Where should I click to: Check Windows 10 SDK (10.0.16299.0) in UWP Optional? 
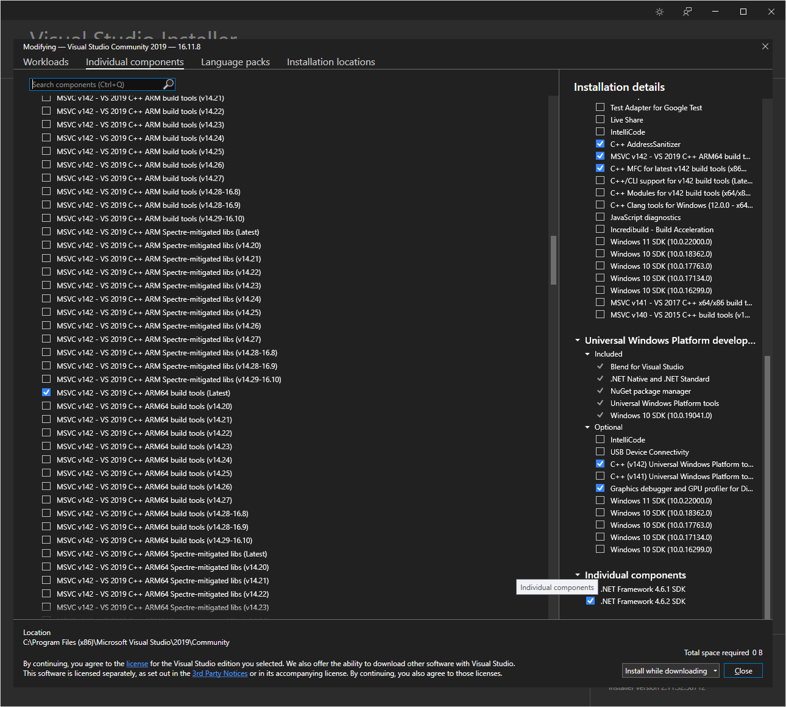pyautogui.click(x=600, y=549)
